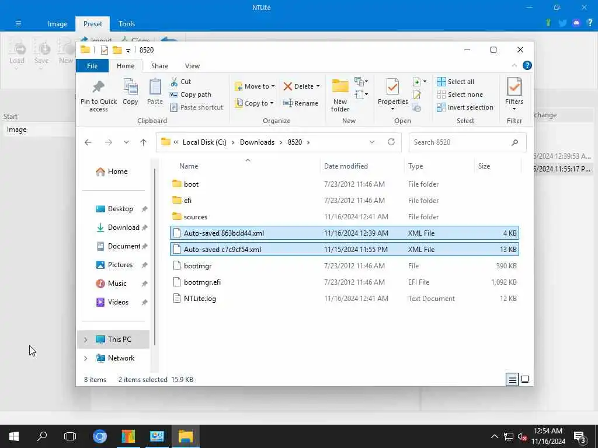Click the History icon in Open group

tap(416, 107)
